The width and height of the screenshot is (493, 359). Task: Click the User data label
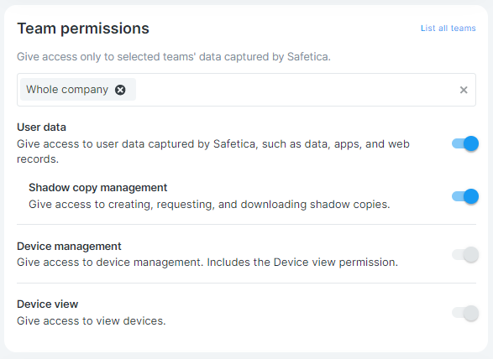[x=41, y=127]
